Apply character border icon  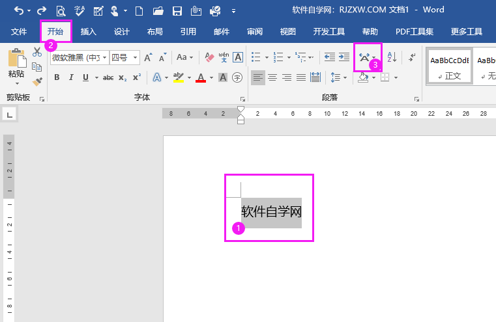pyautogui.click(x=238, y=57)
